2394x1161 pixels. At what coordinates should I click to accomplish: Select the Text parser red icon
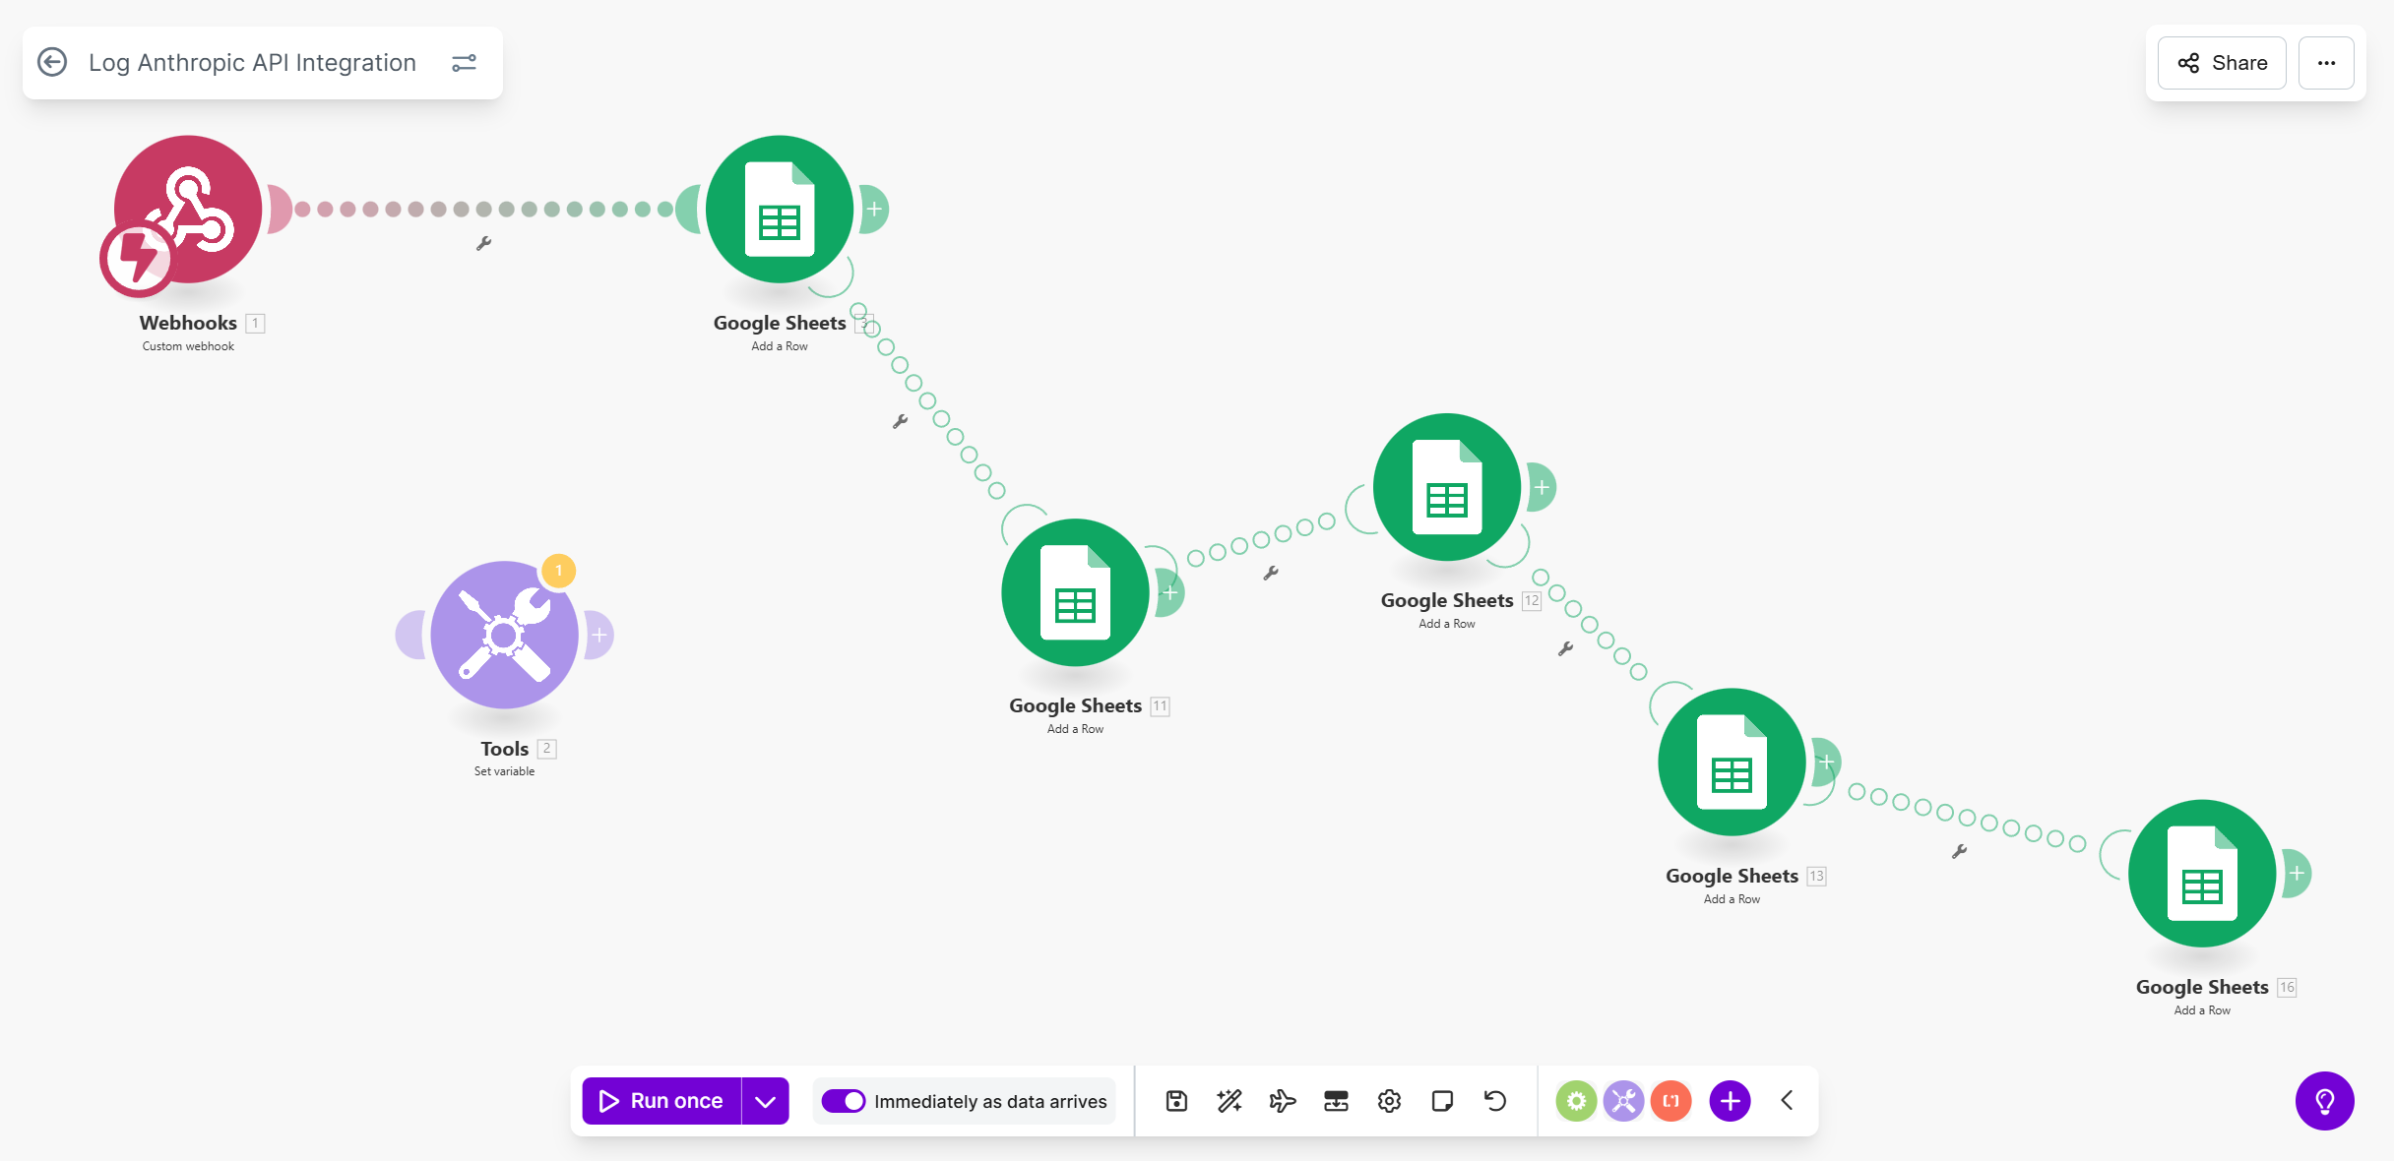point(1670,1101)
